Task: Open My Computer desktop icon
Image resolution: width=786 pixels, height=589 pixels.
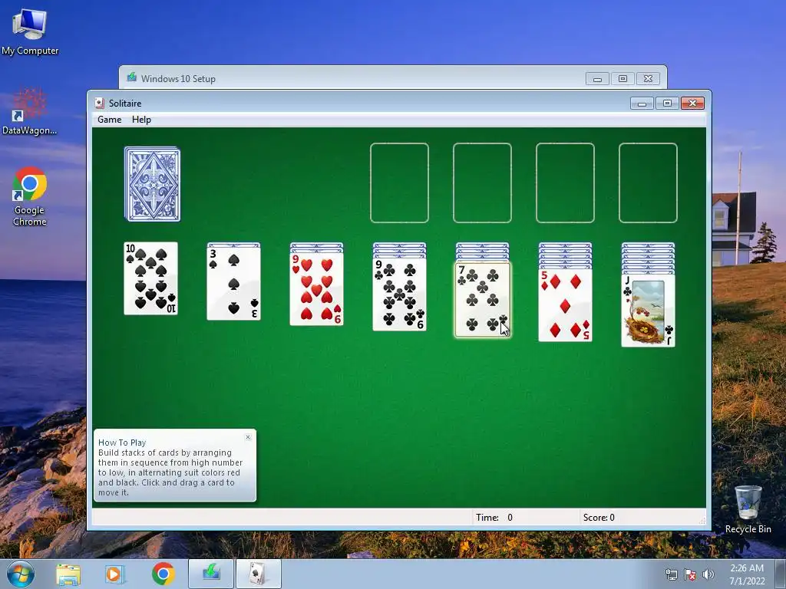Action: point(30,31)
